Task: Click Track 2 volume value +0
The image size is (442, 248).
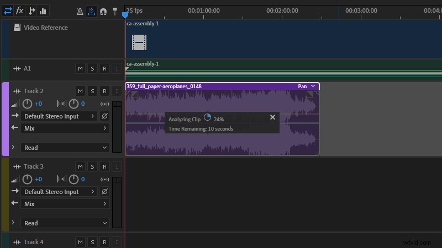Action: coord(38,104)
